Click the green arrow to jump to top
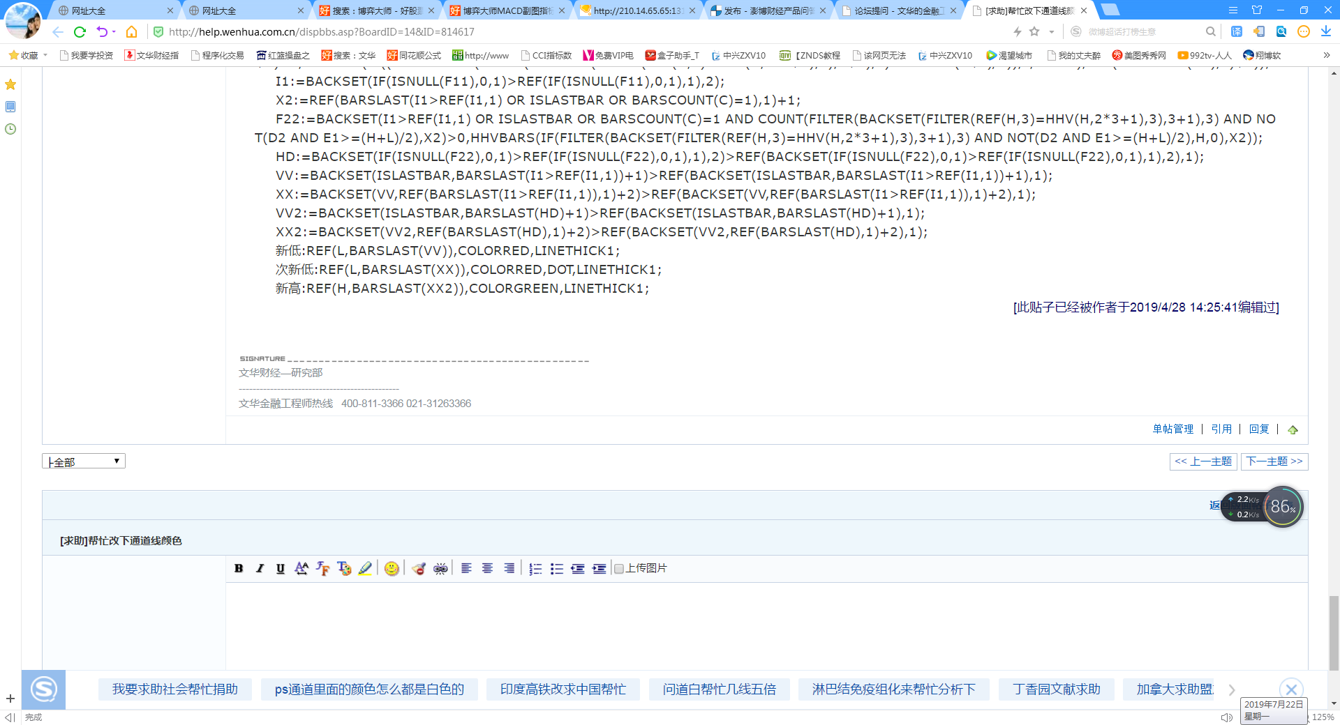Viewport: 1340px width, 725px height. [x=1293, y=429]
